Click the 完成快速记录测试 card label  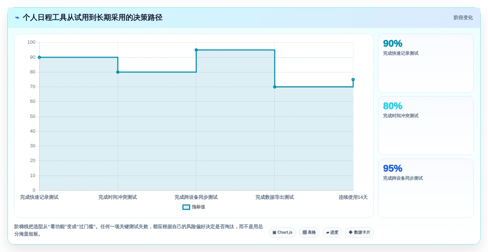(x=401, y=53)
